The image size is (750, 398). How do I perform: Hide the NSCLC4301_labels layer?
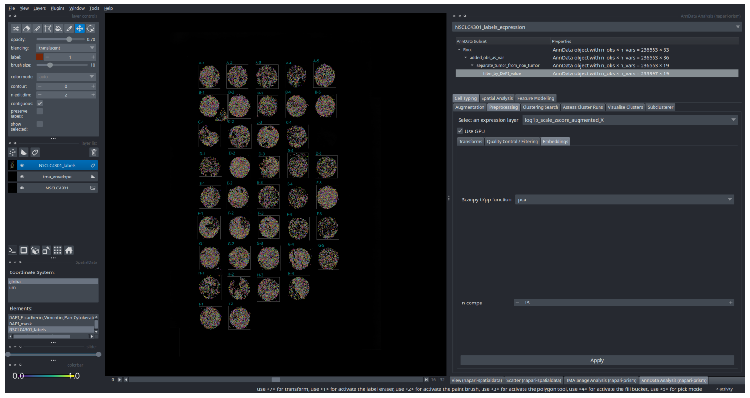tap(22, 165)
